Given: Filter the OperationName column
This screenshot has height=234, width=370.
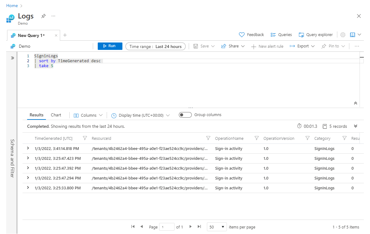Looking at the screenshot, I should point(257,138).
